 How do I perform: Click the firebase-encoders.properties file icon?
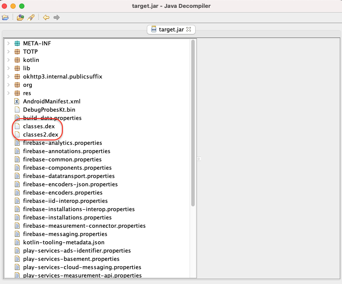coord(17,193)
